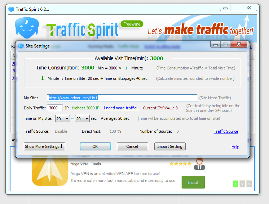This screenshot has width=269, height=204.
Task: Click Current IP:PV=1:3 text
Action: point(160,108)
